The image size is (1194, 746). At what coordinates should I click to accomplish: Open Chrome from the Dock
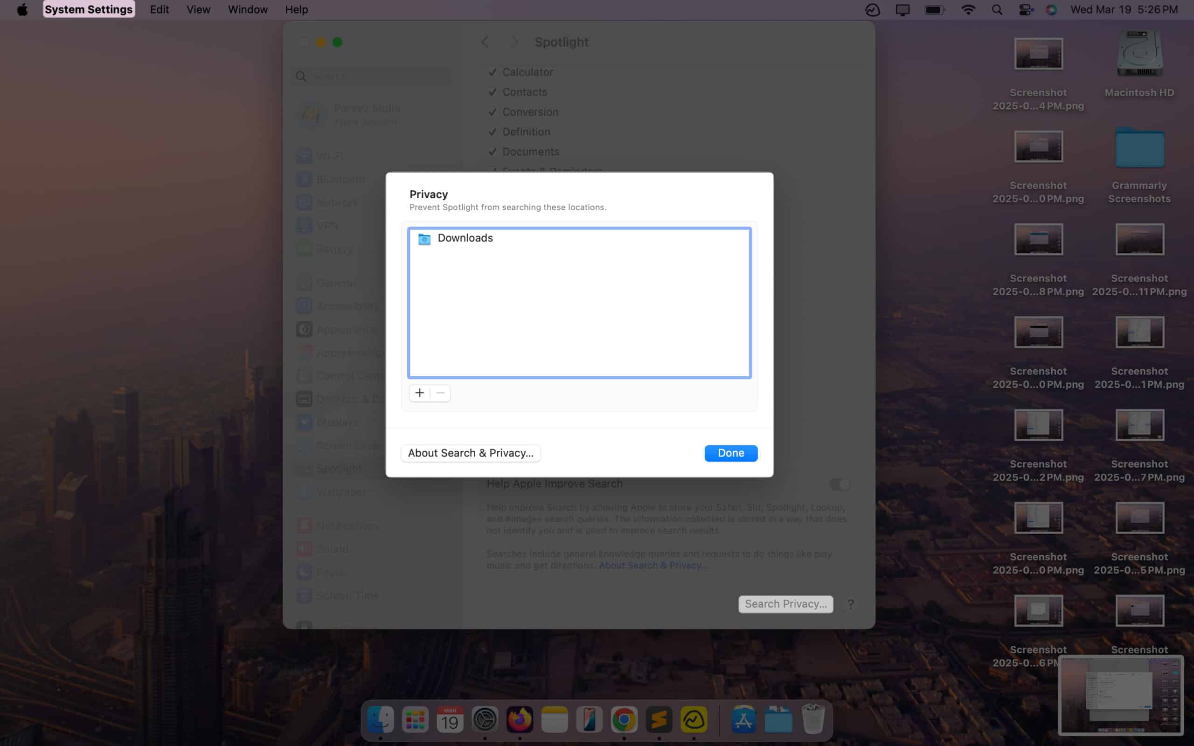tap(624, 720)
